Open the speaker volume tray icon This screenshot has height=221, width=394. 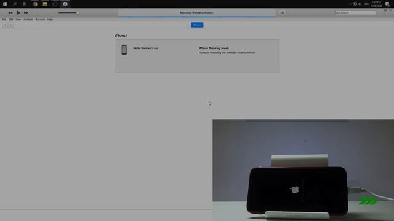360,4
